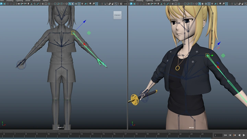
Task: Click Use All Lights in persp view toolbar
Action: point(212,4)
